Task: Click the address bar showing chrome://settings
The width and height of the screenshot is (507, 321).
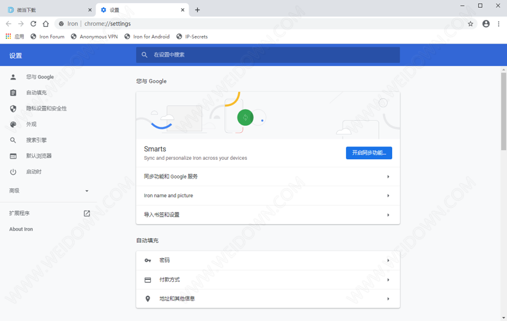Action: (x=265, y=24)
